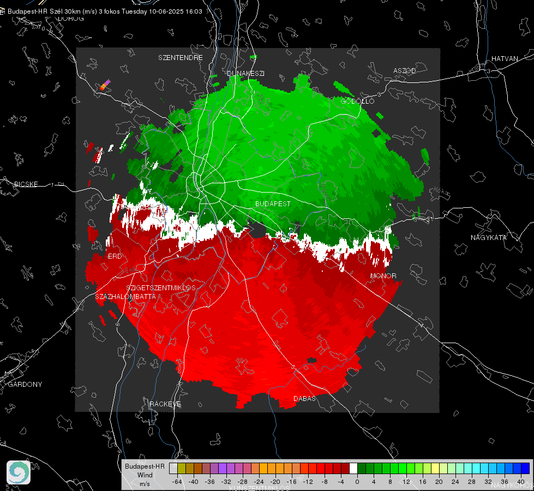The width and height of the screenshot is (534, 491).
Task: Click the 'm/s' unit label in legend
Action: point(145,484)
